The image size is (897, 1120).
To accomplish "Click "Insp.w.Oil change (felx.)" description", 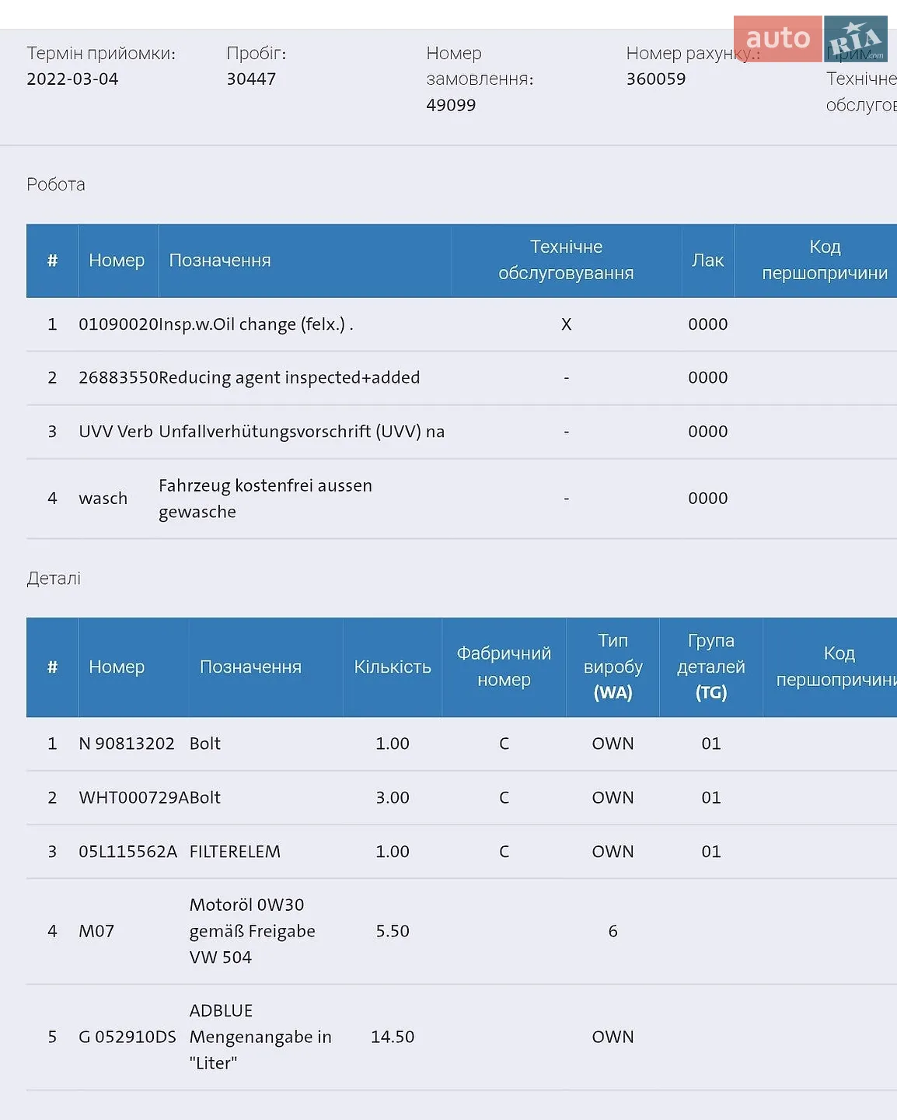I will pos(256,324).
